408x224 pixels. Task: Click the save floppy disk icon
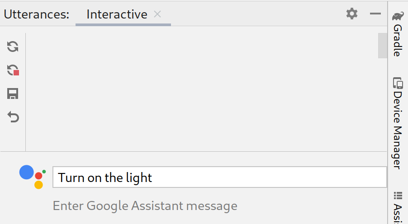(13, 94)
